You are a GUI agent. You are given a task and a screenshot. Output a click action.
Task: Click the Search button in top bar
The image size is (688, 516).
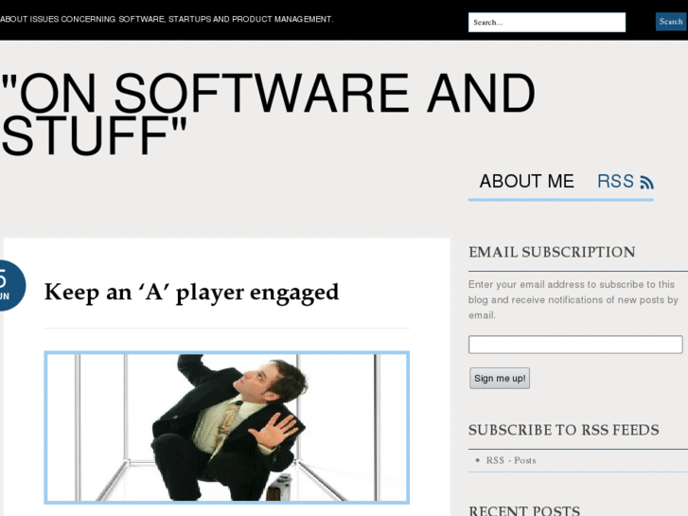coord(671,22)
